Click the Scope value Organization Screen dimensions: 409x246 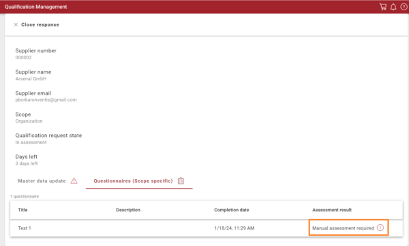29,121
